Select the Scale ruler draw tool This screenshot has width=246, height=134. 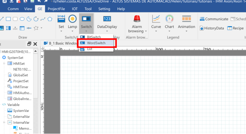click(x=8, y=28)
